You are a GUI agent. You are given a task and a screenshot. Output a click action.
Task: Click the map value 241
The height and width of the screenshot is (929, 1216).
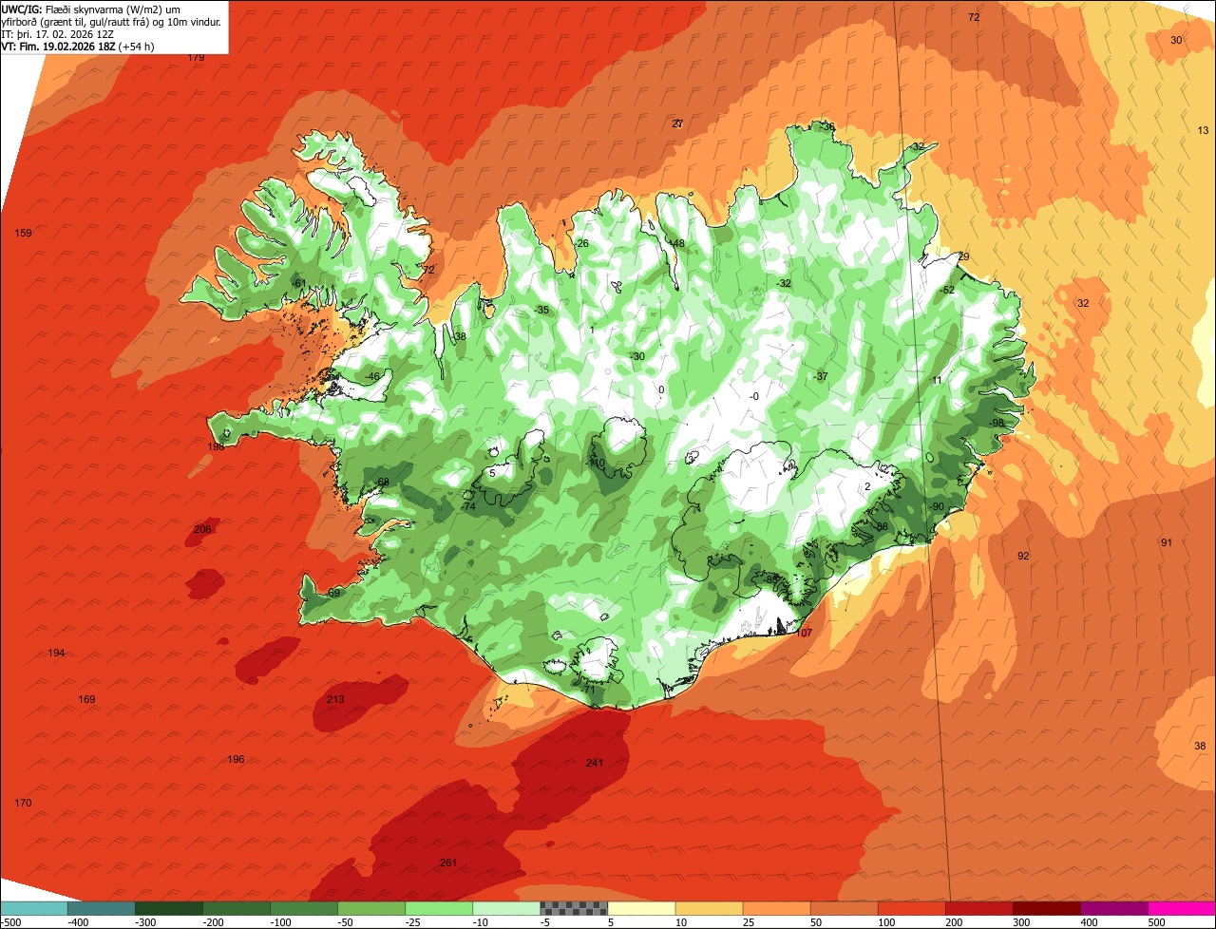coord(595,764)
